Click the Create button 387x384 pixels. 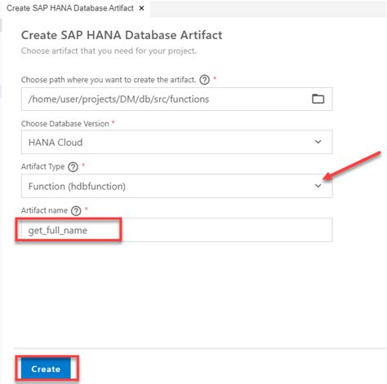[x=46, y=369]
